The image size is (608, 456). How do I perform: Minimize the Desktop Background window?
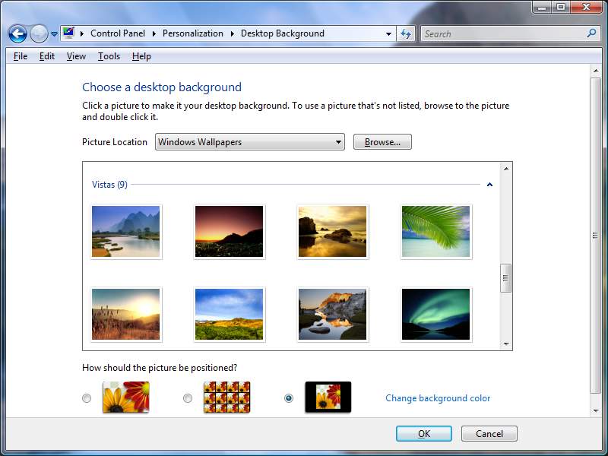click(x=542, y=7)
